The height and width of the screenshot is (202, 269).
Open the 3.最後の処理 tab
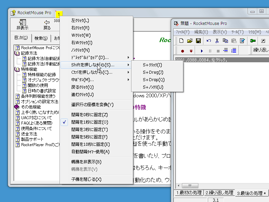[252, 193]
